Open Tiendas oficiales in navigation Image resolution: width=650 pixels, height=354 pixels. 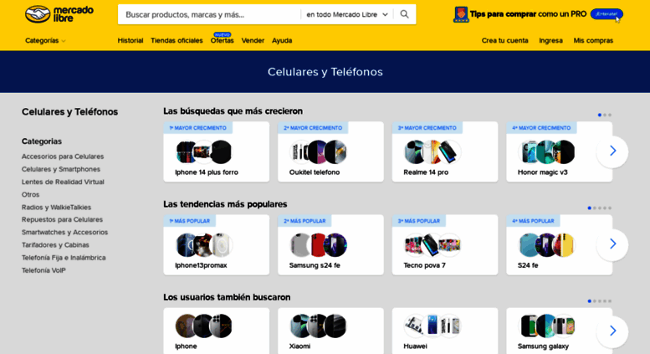click(177, 41)
